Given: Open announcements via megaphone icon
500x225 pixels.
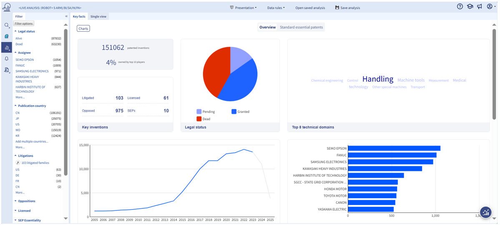Looking at the screenshot, I should pos(480,7).
